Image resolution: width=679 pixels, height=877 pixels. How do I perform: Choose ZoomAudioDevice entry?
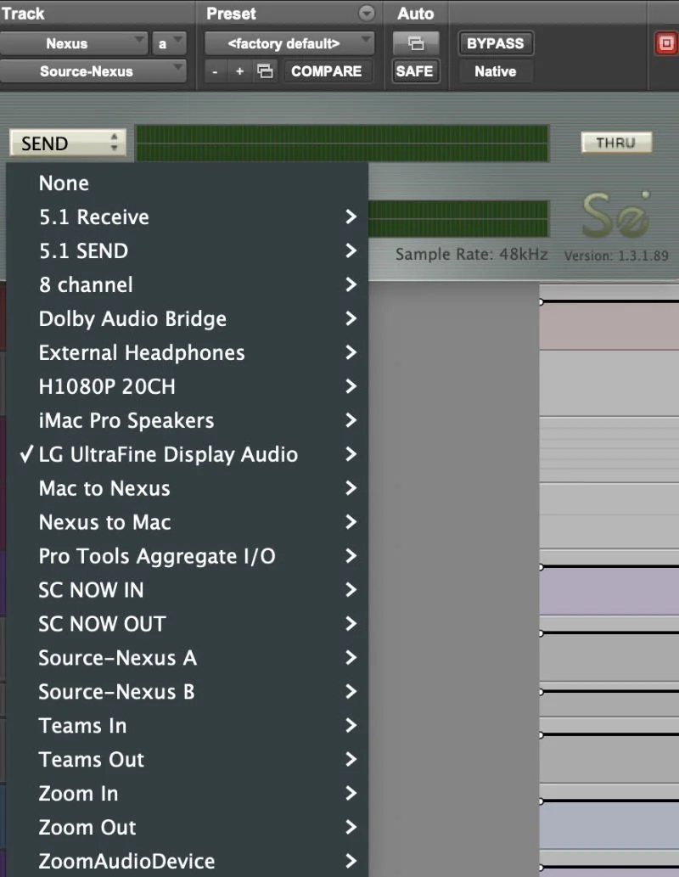click(x=188, y=861)
